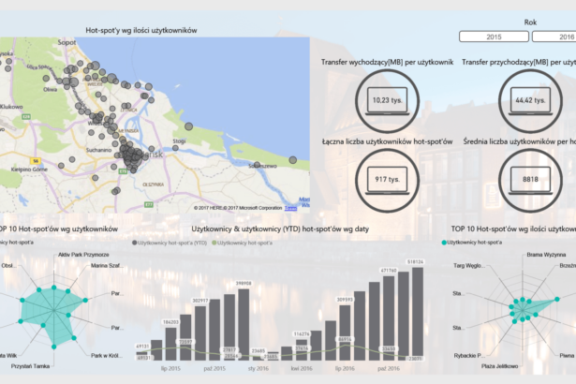Click the laptop icon showing 10,23 tys.

pyautogui.click(x=387, y=101)
